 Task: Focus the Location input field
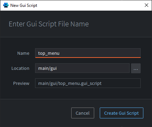[82, 68]
